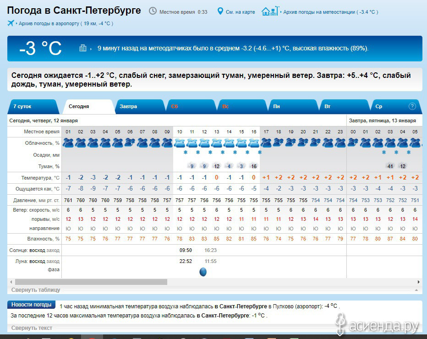Click the cloud icon under hour 06
The width and height of the screenshot is (427, 339).
pos(130,142)
